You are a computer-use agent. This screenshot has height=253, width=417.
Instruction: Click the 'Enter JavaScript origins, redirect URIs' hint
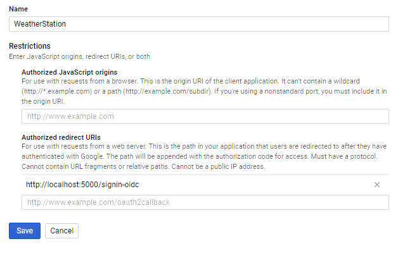click(79, 56)
